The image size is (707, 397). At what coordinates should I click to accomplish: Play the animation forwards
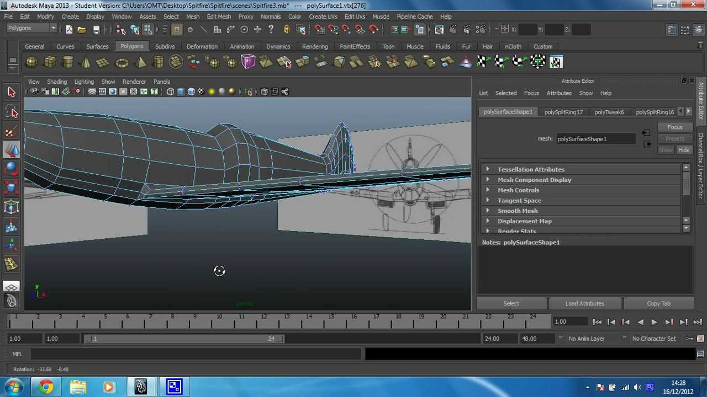click(654, 322)
